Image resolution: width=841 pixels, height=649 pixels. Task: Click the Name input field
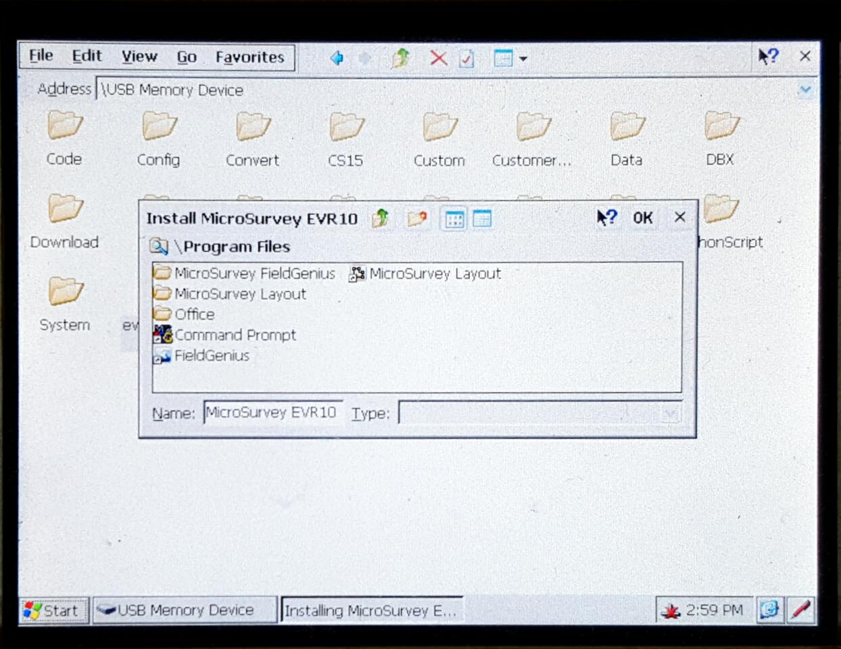coord(272,412)
